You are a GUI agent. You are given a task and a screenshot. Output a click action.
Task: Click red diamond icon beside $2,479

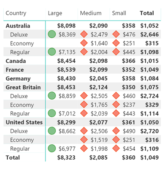point(84,34)
